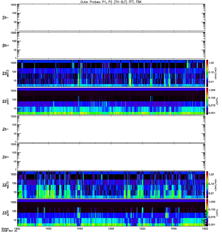This screenshot has width=222, height=237.
Task: Click inside the thc fbk scm1 spectrogram
Action: 111,213
